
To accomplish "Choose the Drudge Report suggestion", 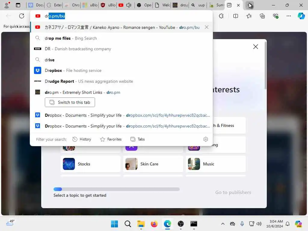I will tap(122, 81).
